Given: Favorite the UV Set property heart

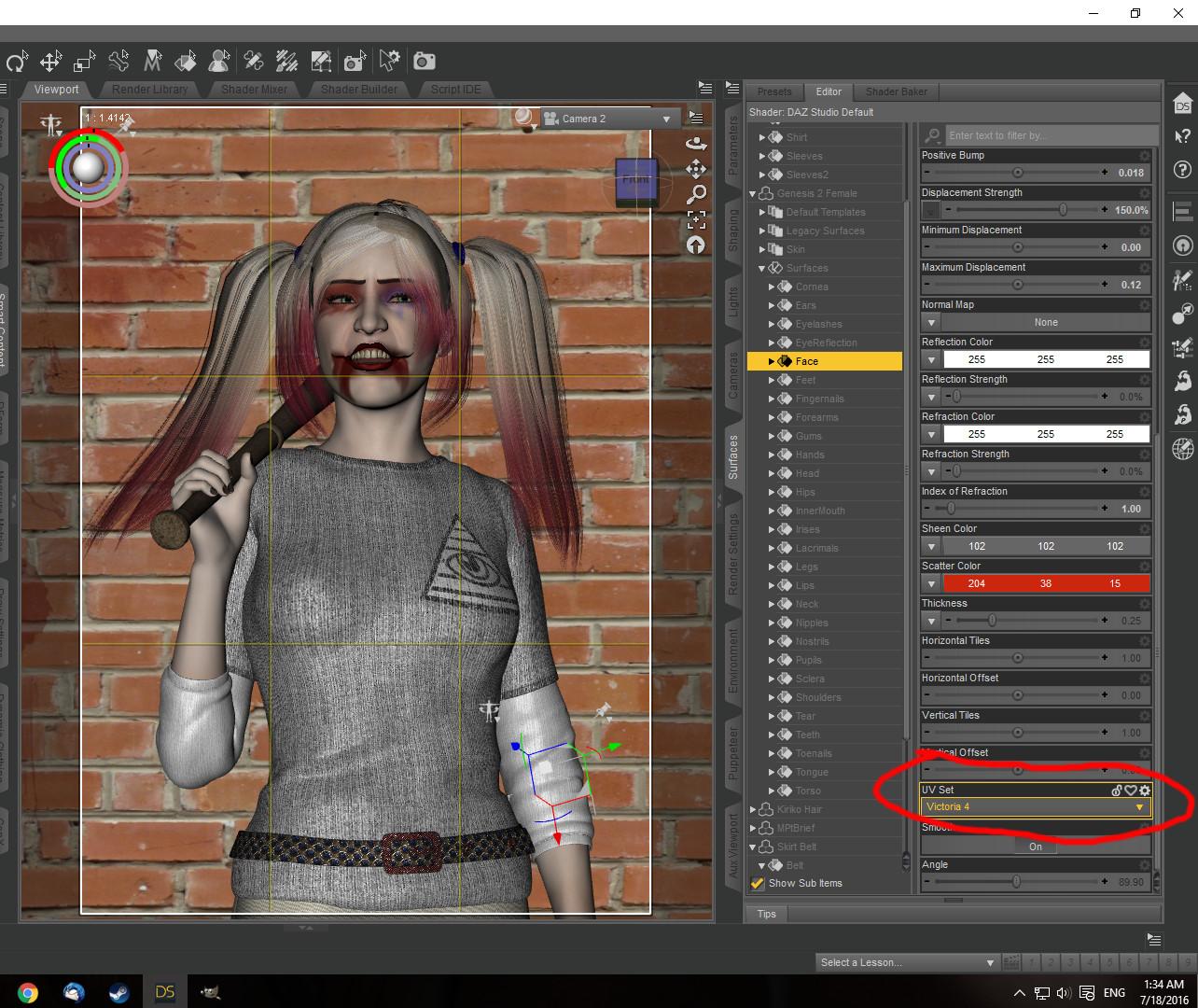Looking at the screenshot, I should click(1131, 791).
